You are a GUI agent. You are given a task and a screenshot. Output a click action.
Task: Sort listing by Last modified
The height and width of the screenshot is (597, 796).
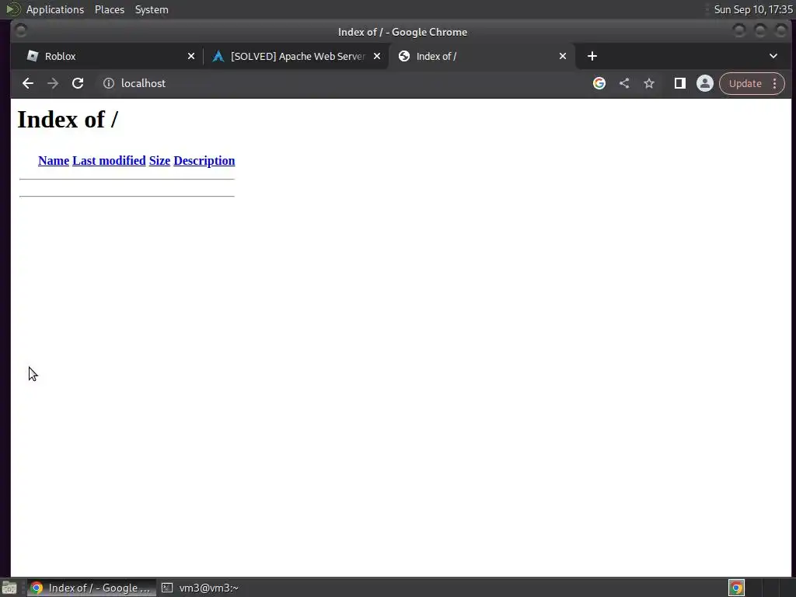pos(109,160)
